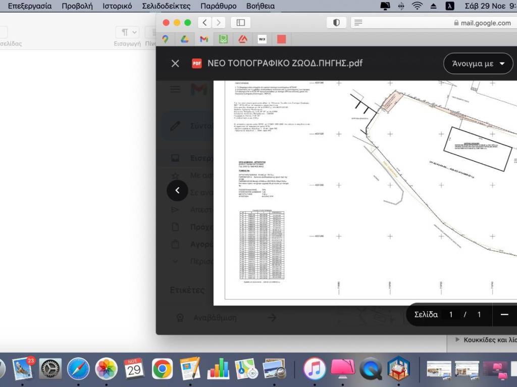The height and width of the screenshot is (387, 517).
Task: Go back with the Safari back arrow
Action: pyautogui.click(x=204, y=23)
